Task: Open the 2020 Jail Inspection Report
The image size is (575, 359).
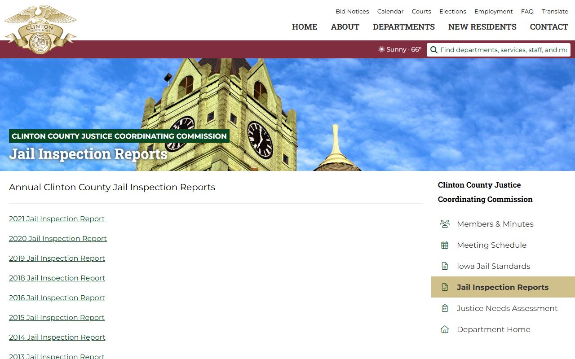Action: tap(58, 239)
